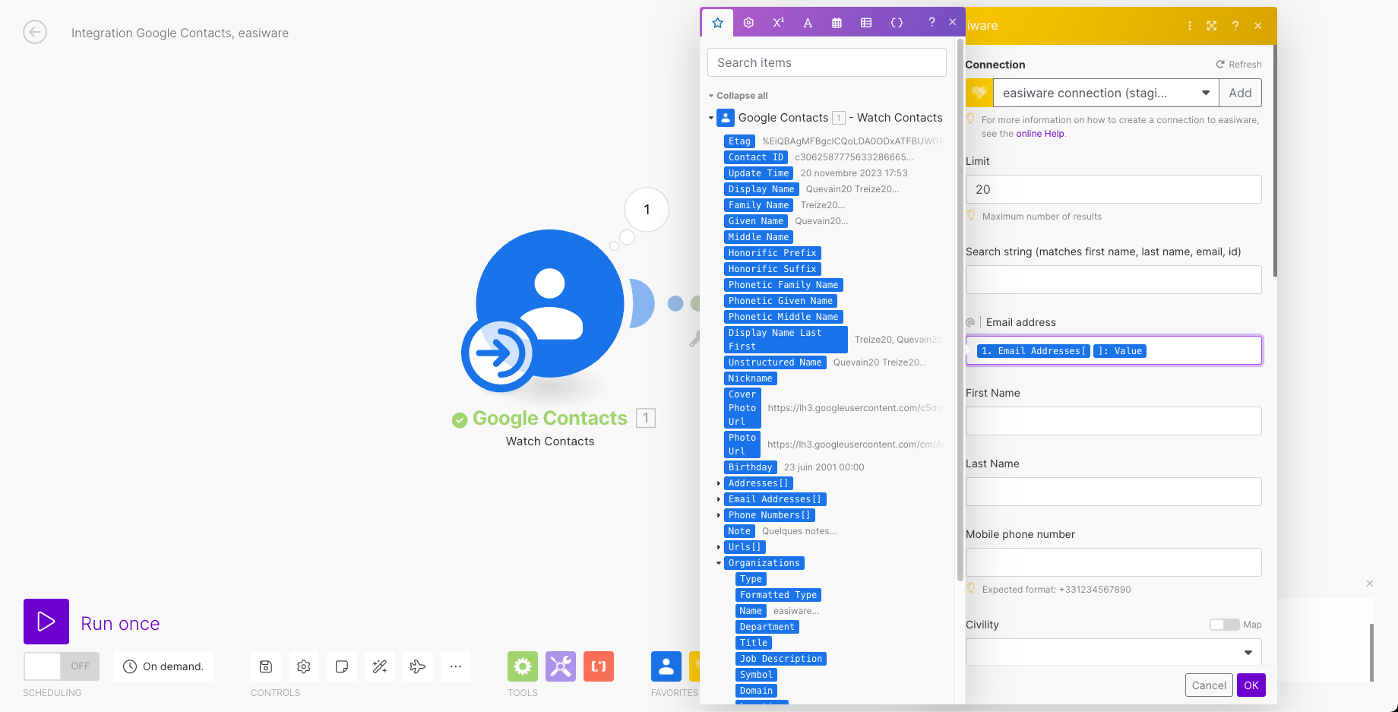Open the green Flow control tools icon
1398x712 pixels.
(523, 666)
